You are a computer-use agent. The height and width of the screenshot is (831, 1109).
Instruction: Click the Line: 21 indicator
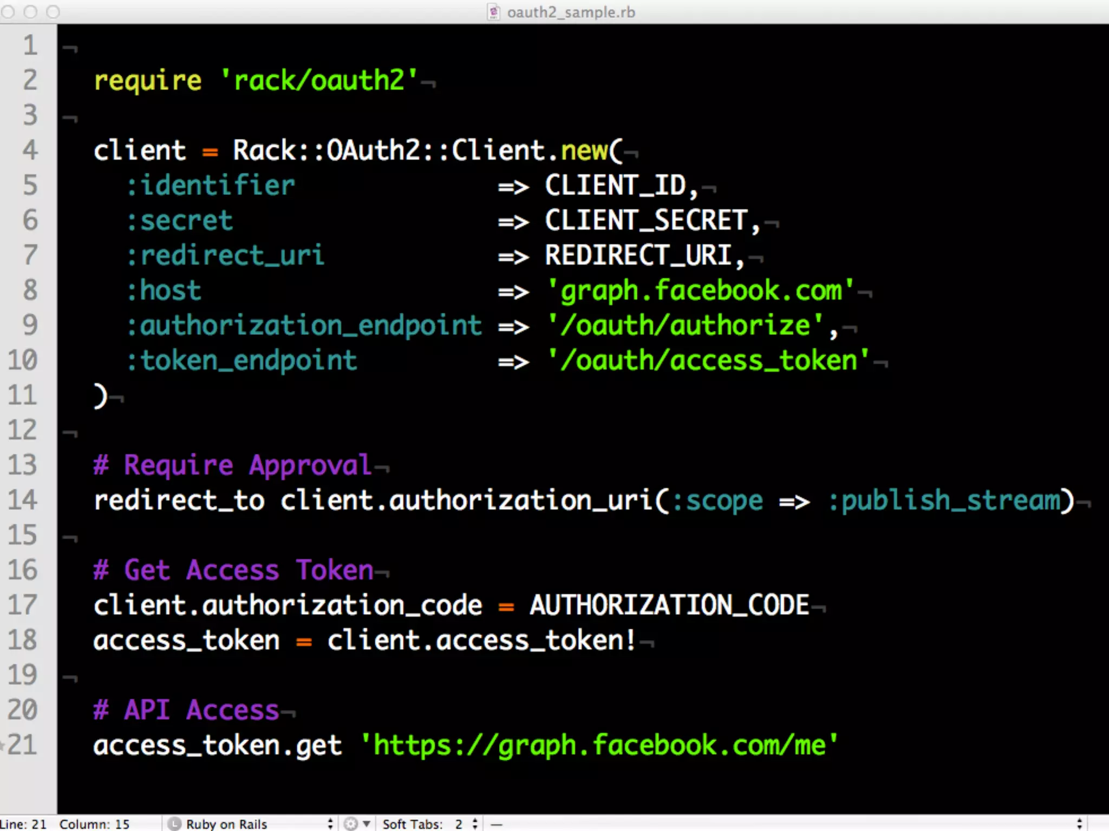[x=24, y=823]
